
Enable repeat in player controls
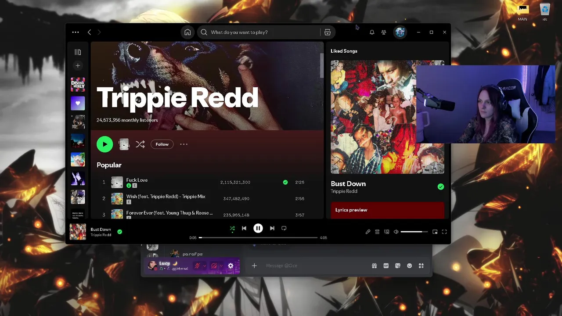(x=284, y=228)
